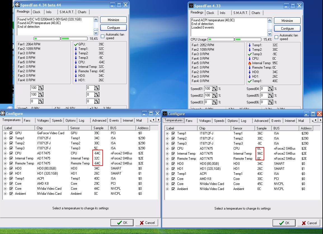
Task: Click first CPU usage bar in SpeedFan 4.34 beta
Action: [47, 39]
